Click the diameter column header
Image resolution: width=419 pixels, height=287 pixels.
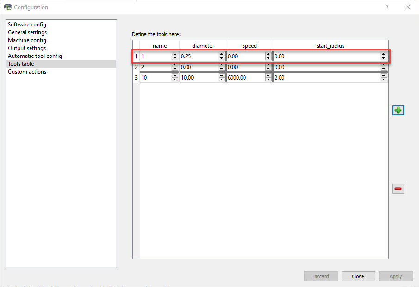click(x=203, y=46)
